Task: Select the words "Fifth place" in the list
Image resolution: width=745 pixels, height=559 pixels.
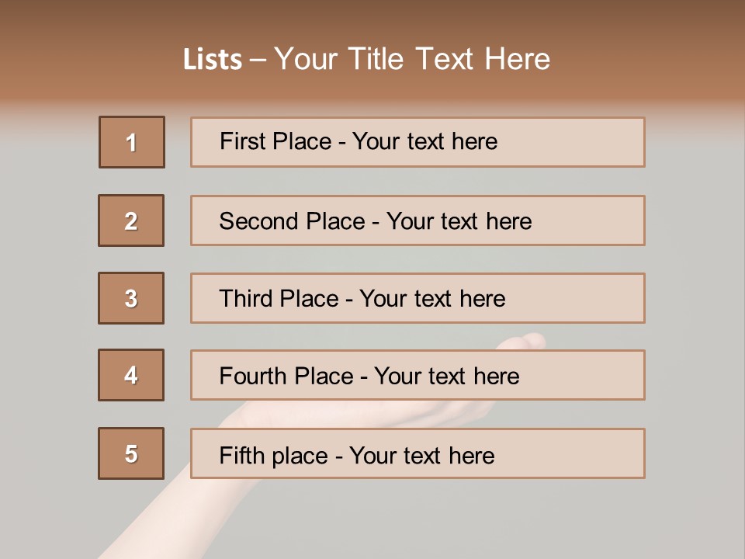Action: (272, 455)
